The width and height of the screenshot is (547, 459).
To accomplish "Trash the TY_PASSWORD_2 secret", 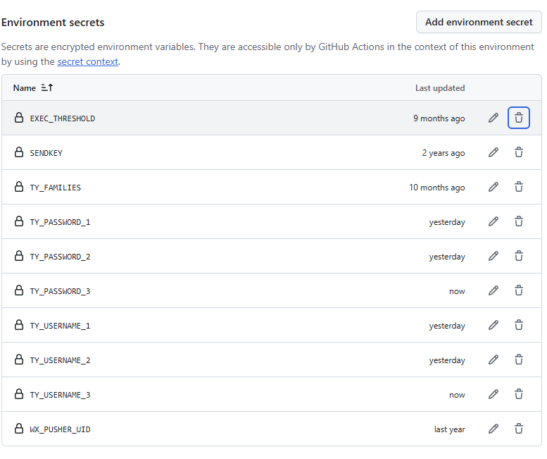I will tap(519, 256).
